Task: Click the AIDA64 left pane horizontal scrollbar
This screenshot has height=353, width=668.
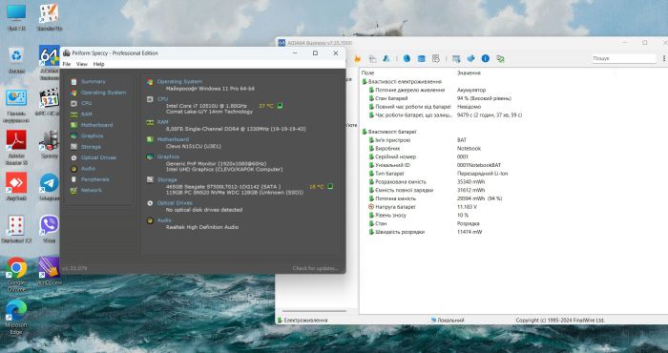Action: [314, 311]
